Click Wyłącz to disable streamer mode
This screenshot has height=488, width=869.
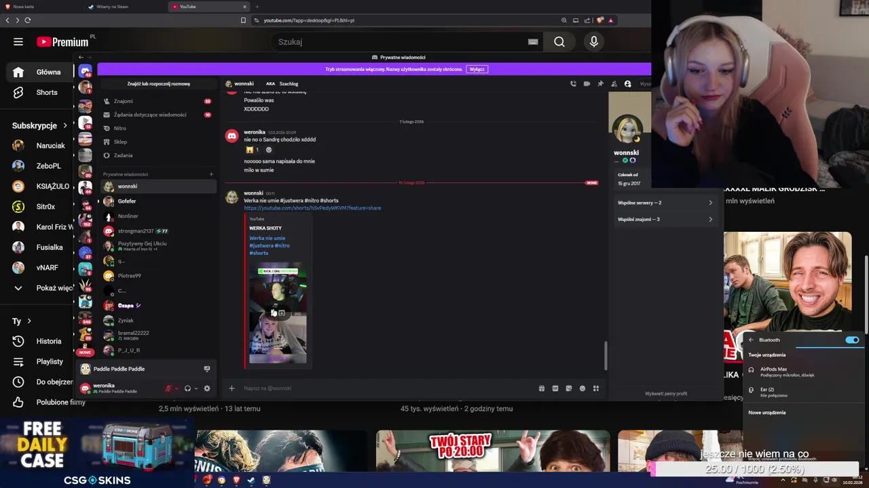477,69
